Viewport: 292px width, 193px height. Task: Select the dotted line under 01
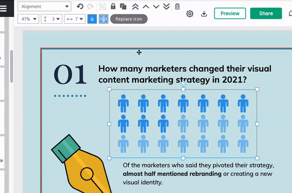pos(70,96)
